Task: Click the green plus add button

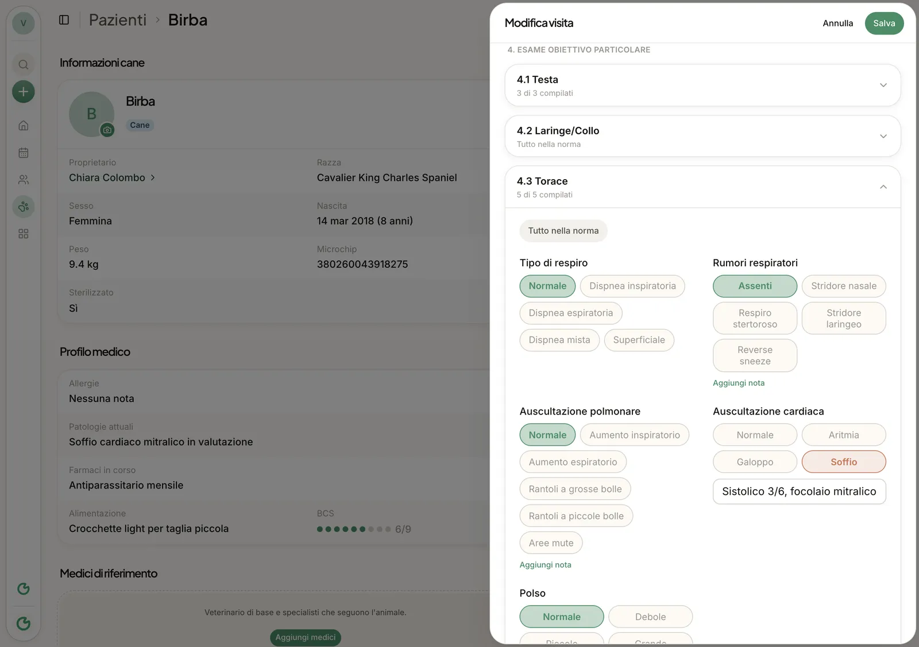Action: (23, 91)
